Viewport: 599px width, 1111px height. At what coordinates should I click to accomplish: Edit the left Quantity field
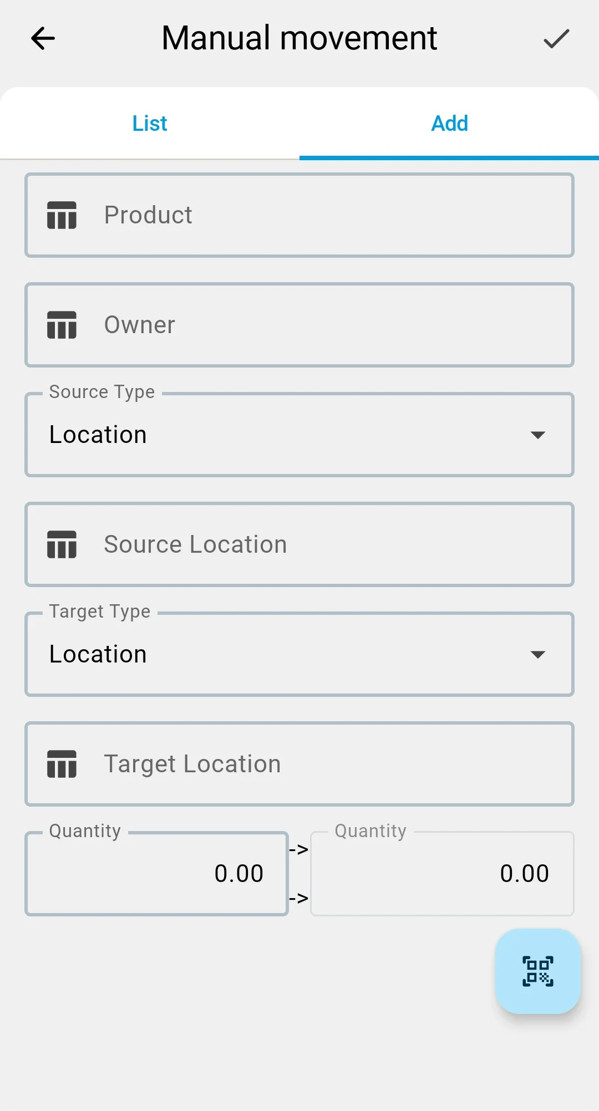[x=156, y=873]
